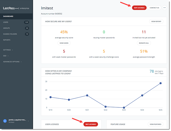Click the LastPass enterprise logo
Image resolution: width=171 pixels, height=131 pixels.
click(16, 8)
